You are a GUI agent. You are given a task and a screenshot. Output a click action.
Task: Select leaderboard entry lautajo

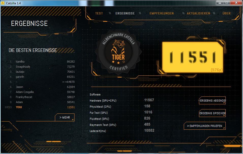pyautogui.click(x=20, y=72)
